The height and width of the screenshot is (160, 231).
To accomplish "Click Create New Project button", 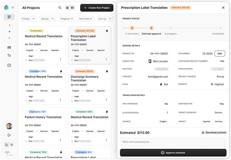I will point(97,8).
